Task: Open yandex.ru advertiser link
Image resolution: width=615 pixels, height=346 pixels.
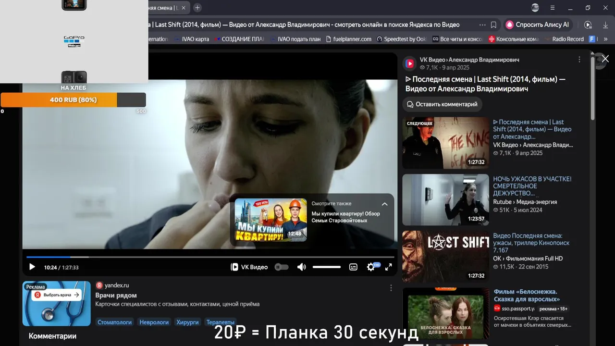Action: pyautogui.click(x=117, y=285)
